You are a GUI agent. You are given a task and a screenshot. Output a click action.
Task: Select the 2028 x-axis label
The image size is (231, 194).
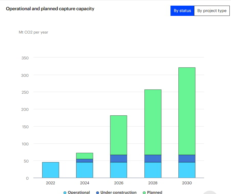click(153, 183)
